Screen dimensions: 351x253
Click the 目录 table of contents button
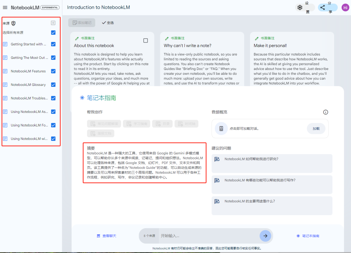click(x=162, y=124)
